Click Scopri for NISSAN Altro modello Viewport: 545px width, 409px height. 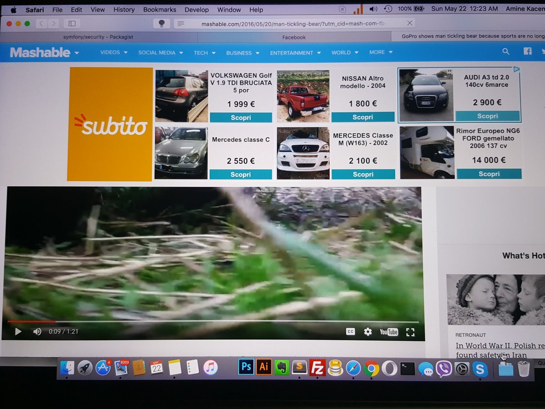363,117
